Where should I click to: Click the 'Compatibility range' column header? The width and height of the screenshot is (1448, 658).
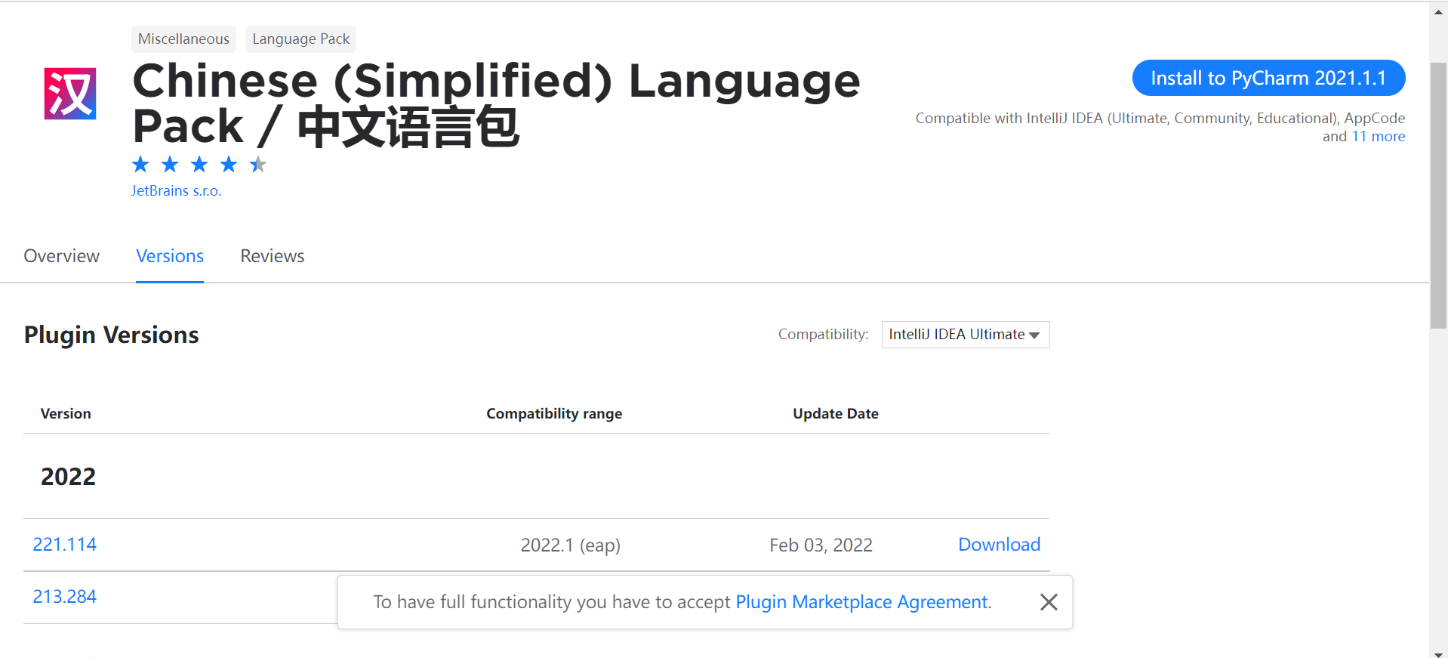click(x=554, y=414)
